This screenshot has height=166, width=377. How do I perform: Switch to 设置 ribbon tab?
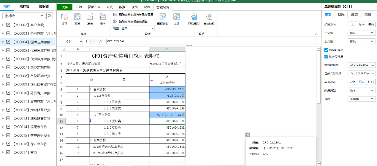[x=147, y=7]
